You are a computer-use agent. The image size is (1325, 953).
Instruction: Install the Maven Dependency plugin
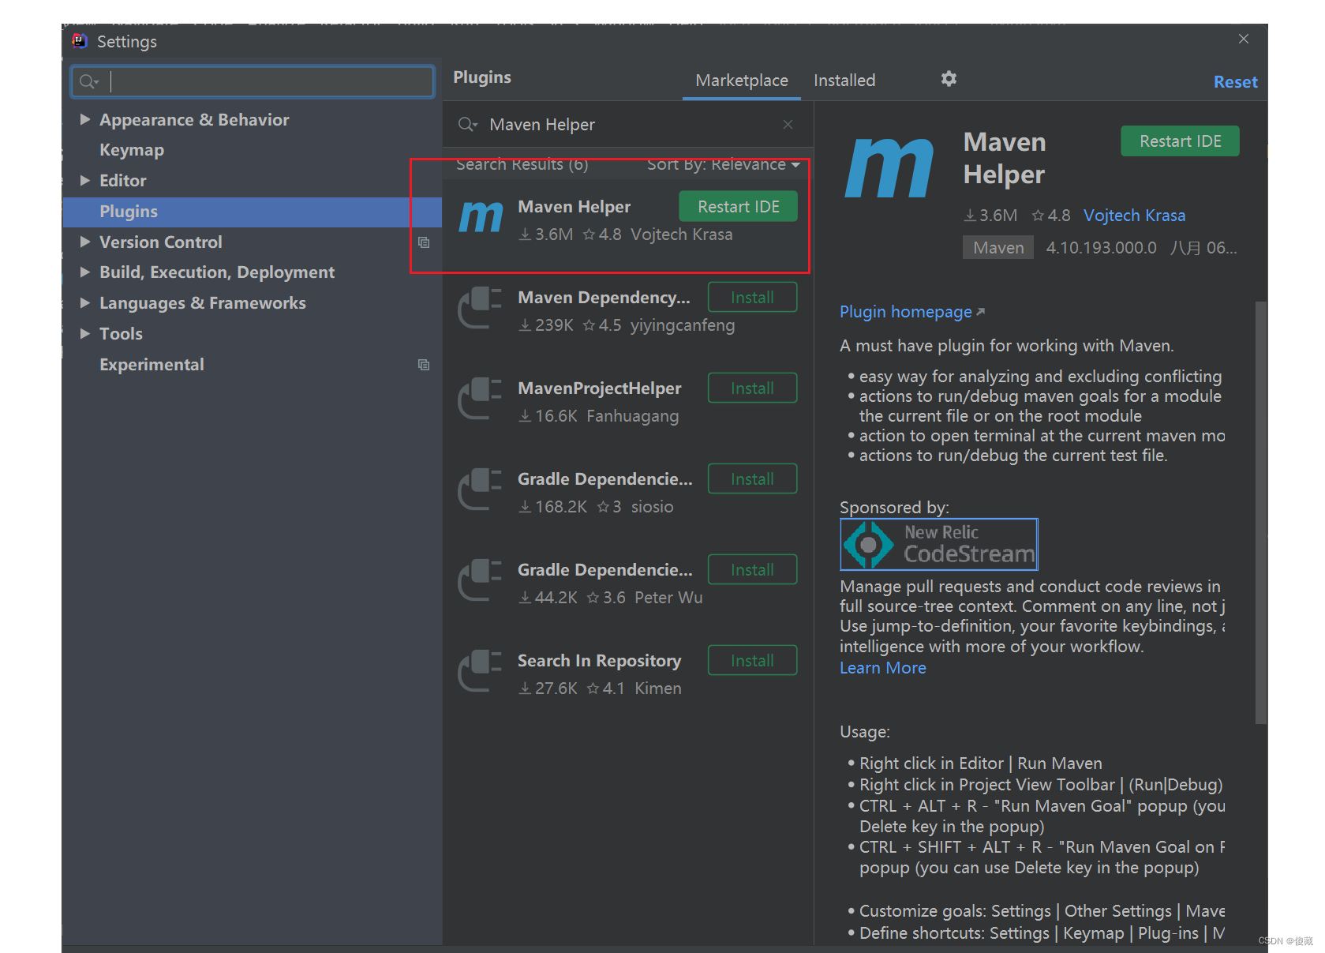tap(752, 298)
